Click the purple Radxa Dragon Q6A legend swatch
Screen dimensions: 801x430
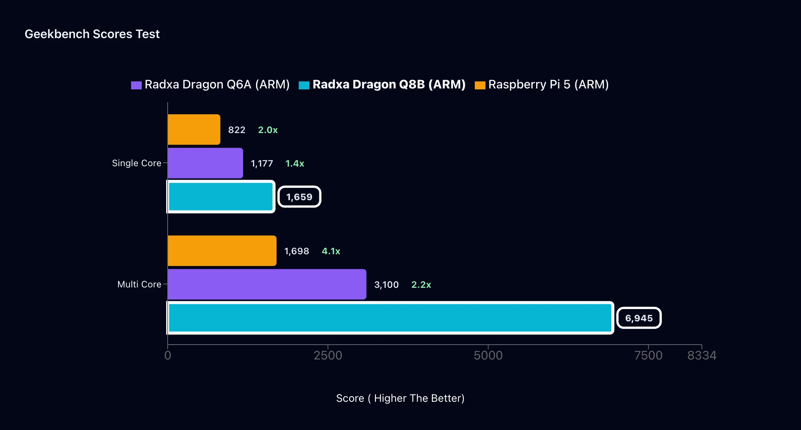click(x=136, y=85)
